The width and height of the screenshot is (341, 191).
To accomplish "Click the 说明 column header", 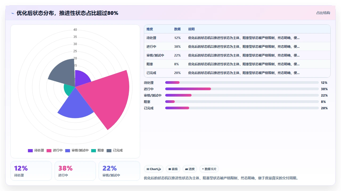I will click(x=191, y=29).
